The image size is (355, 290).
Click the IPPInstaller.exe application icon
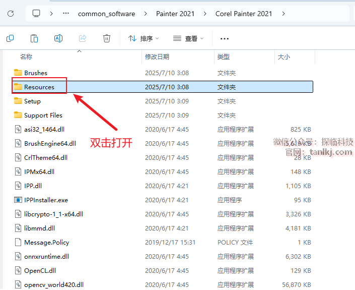tap(18, 200)
